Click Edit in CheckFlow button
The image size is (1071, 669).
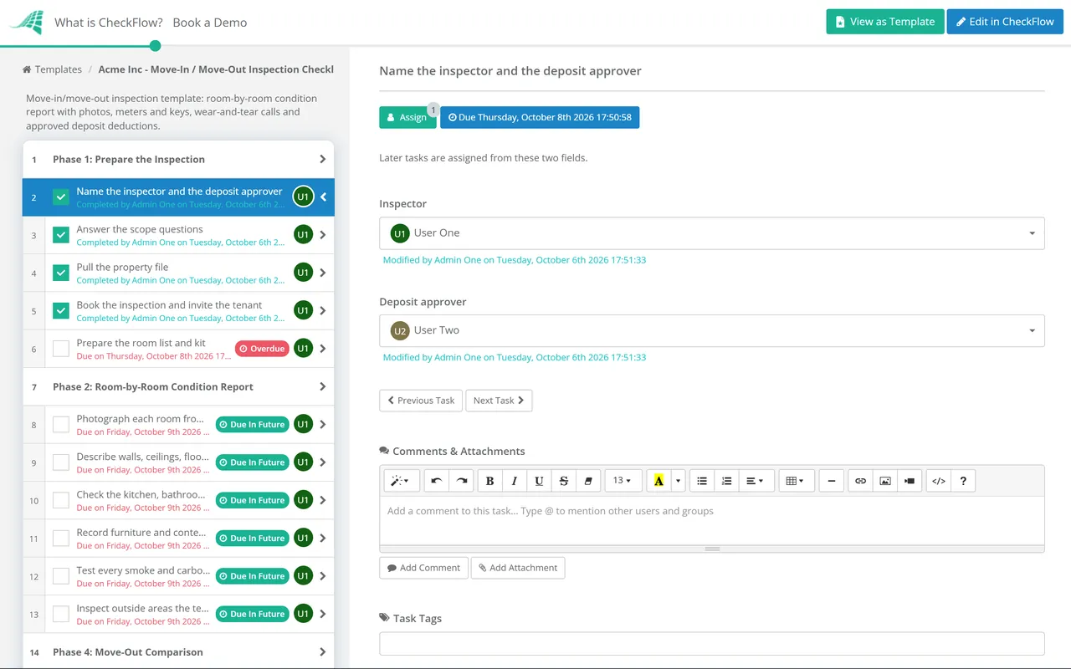[x=1005, y=22]
